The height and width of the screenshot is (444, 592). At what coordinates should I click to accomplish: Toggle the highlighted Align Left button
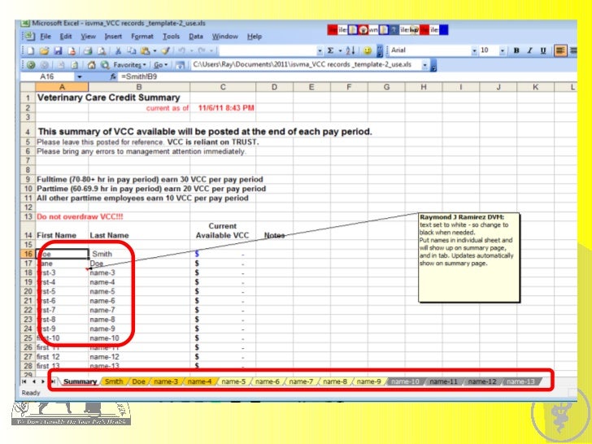(560, 50)
